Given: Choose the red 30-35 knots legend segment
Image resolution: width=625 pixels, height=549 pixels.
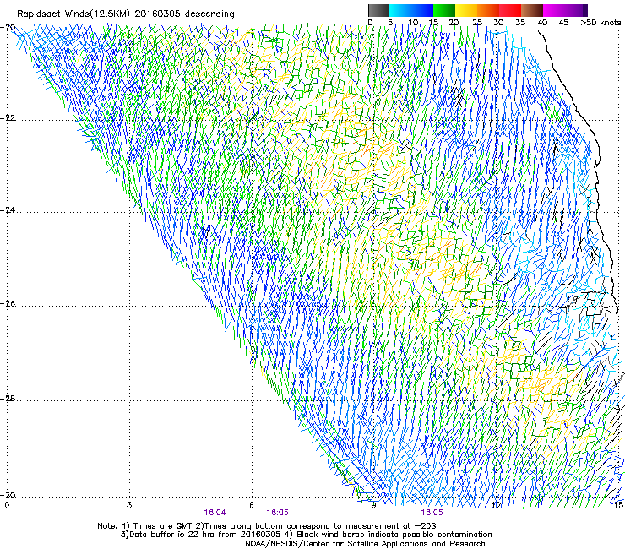Looking at the screenshot, I should [x=510, y=10].
